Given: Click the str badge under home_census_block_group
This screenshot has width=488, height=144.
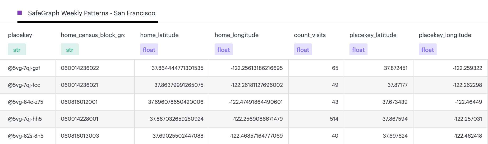Looking at the screenshot, I should (x=70, y=50).
